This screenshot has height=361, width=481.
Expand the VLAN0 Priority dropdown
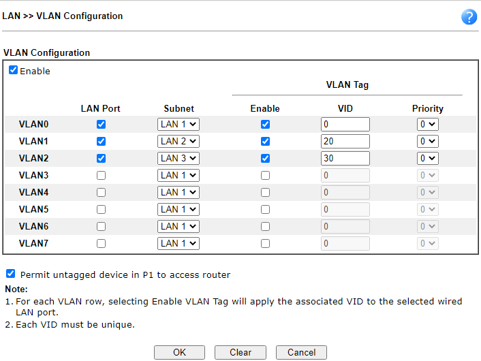tap(428, 125)
